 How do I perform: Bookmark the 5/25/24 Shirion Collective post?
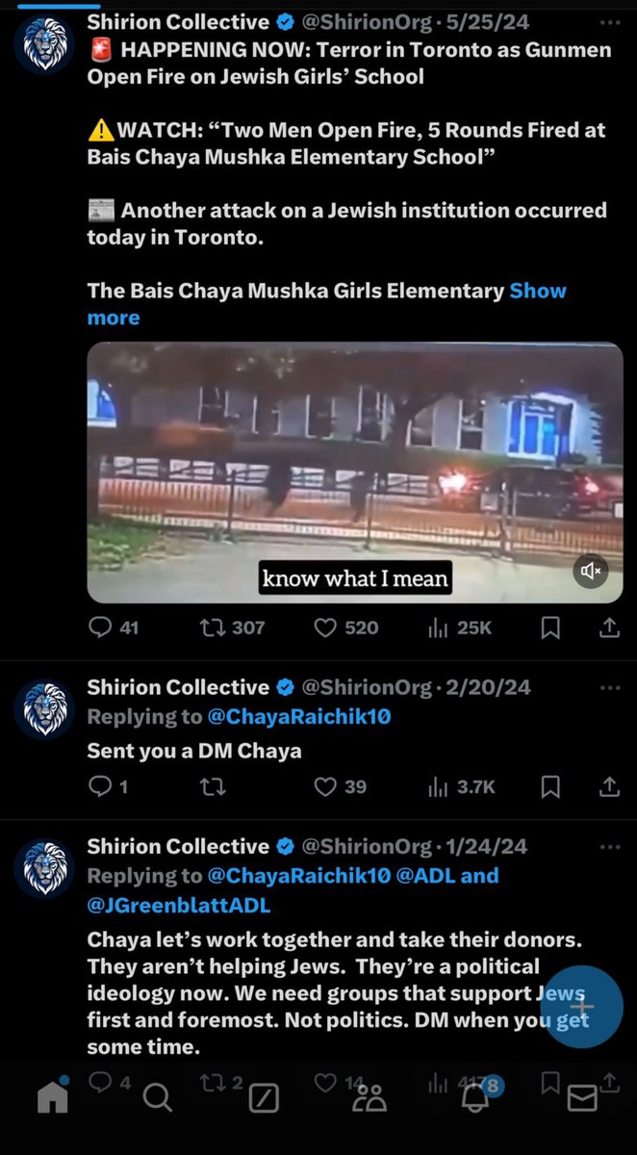550,628
